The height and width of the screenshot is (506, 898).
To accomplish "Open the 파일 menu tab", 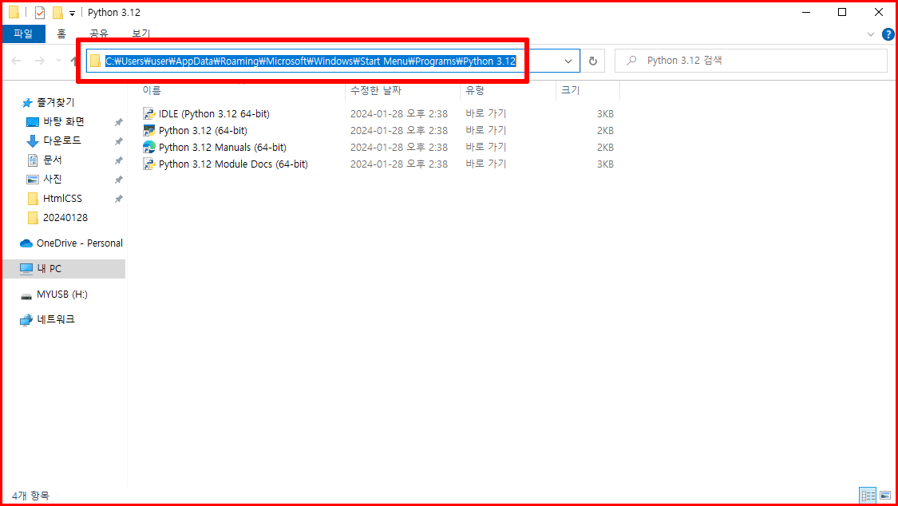I will pyautogui.click(x=23, y=34).
